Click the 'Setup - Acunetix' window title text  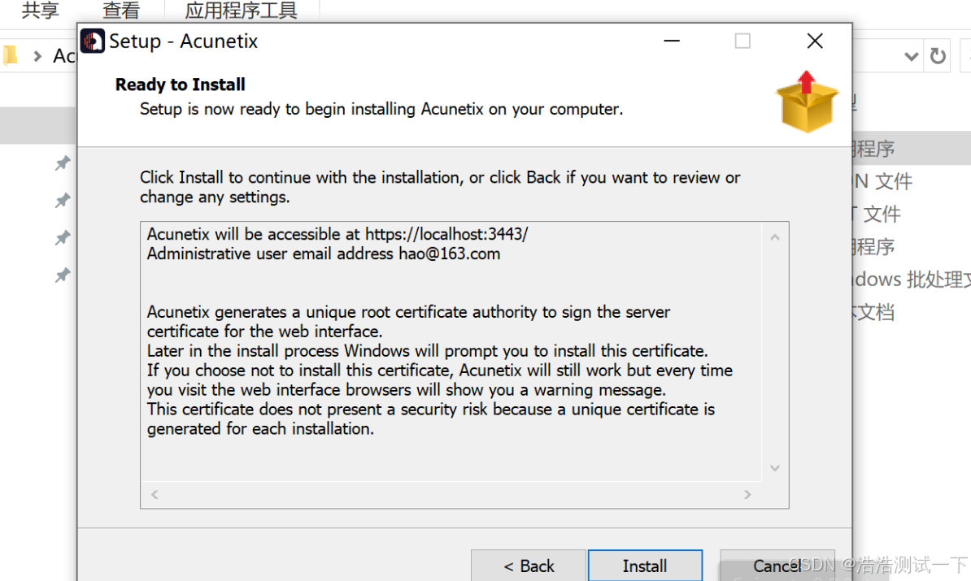coord(183,41)
